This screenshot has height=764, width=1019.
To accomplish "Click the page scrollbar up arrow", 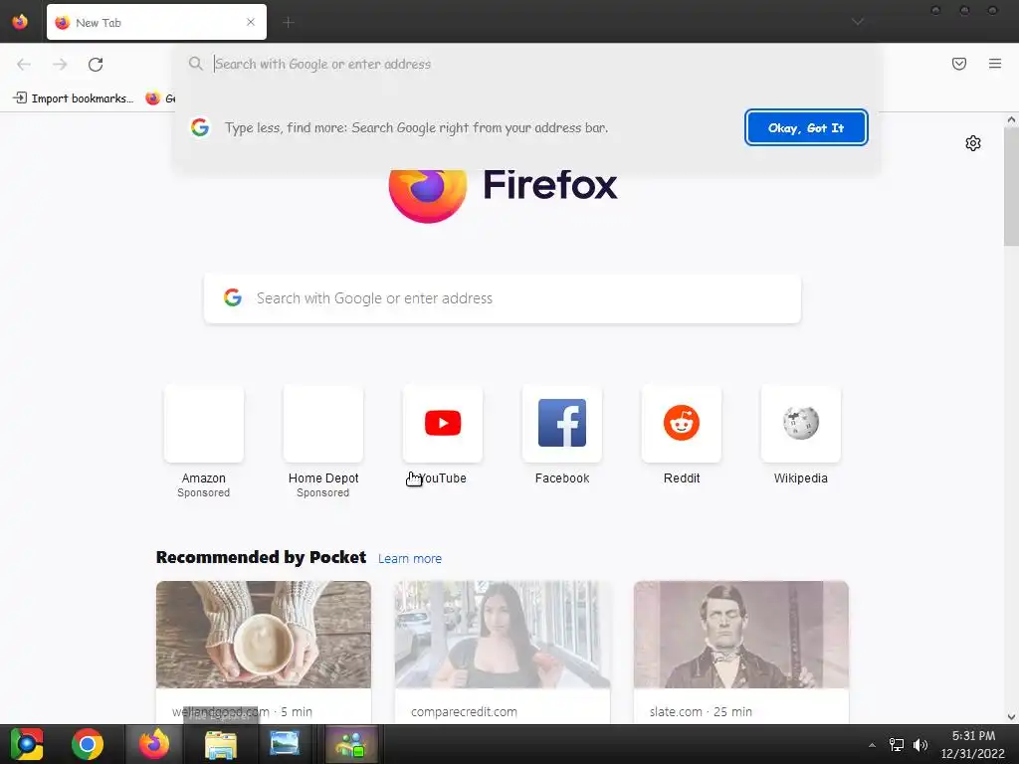I will [x=1011, y=119].
